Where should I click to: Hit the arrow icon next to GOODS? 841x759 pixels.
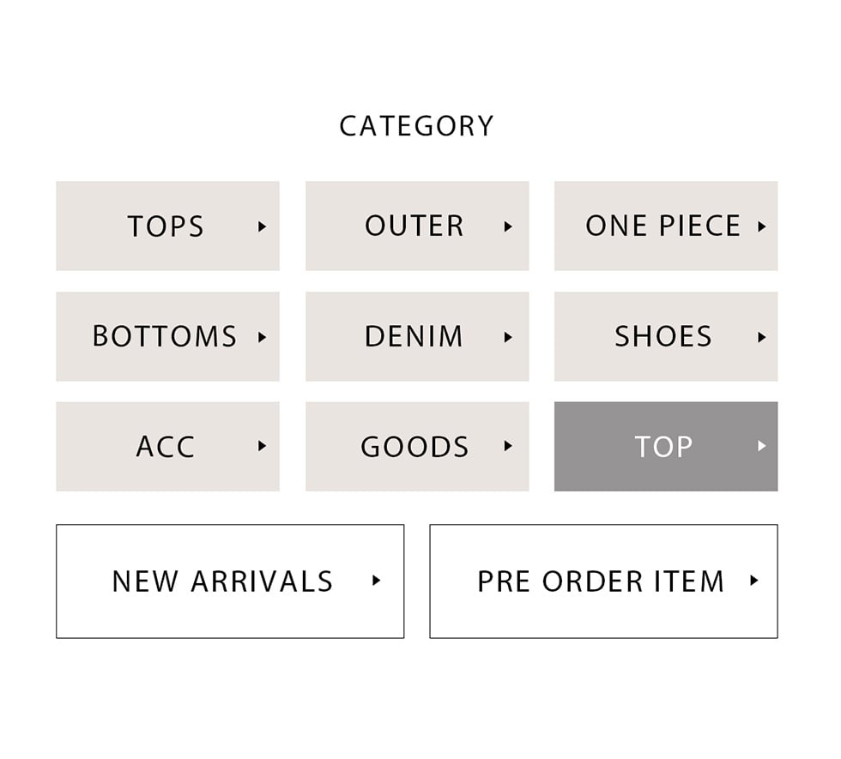[508, 446]
